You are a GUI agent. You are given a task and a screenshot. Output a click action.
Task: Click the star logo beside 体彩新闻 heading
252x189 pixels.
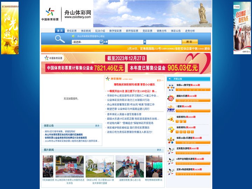pos(108,79)
